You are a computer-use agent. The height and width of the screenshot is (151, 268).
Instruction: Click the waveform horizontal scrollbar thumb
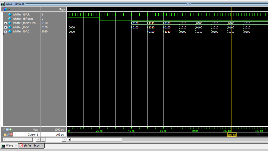(97, 140)
